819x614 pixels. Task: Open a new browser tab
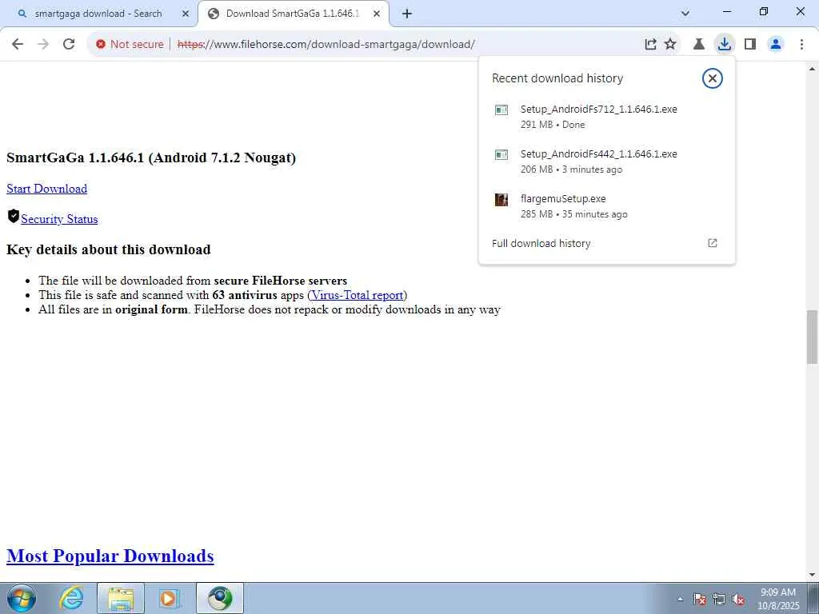[407, 14]
